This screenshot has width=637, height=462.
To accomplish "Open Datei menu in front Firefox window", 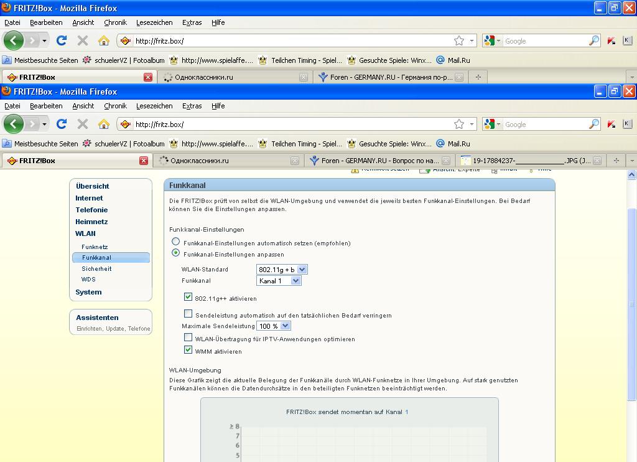I will pos(12,106).
